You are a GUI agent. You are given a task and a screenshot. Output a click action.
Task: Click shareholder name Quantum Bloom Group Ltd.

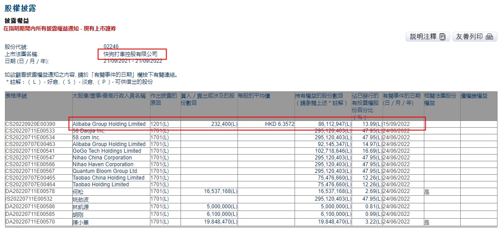point(106,171)
